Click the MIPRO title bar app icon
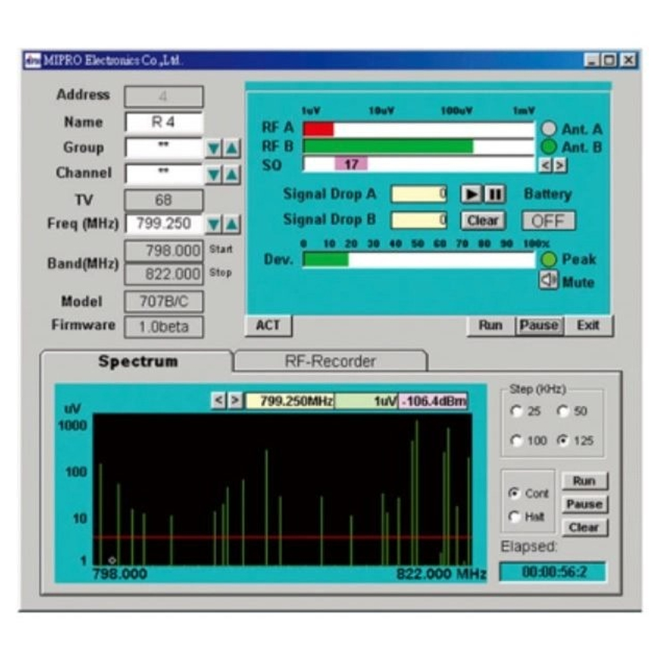This screenshot has width=662, height=662. click(x=32, y=60)
